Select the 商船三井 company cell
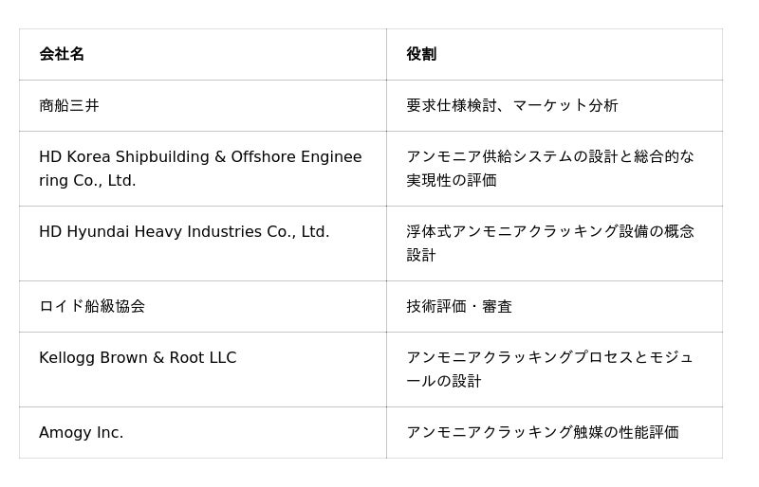759x487 pixels. pos(69,105)
